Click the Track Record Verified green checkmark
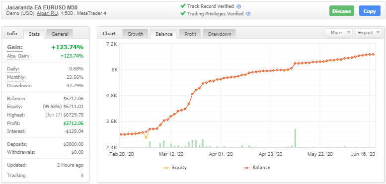The image size is (386, 184). 183,6
